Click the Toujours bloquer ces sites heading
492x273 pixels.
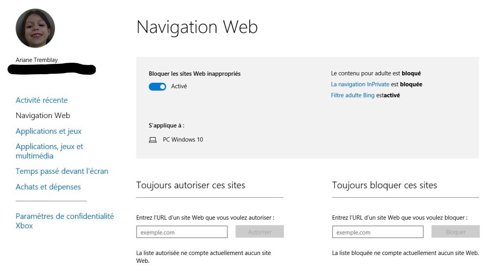(x=384, y=185)
